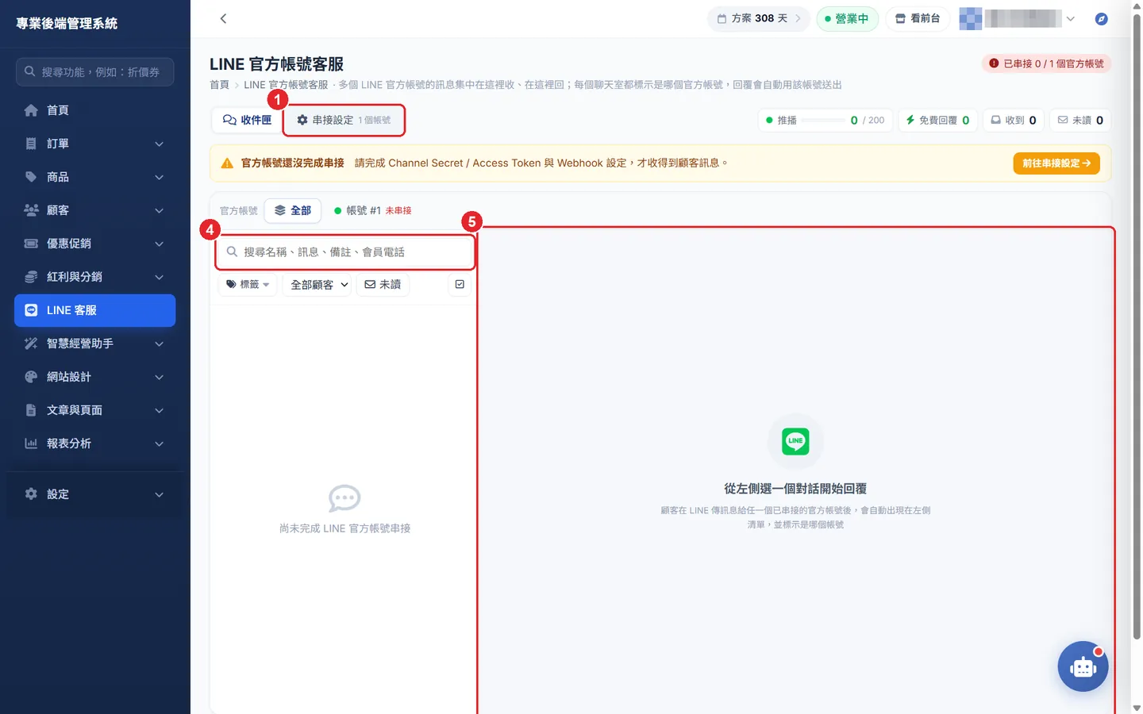Viewport: 1143px width, 714px height.
Task: Click the 首頁 breadcrumb link
Action: click(219, 85)
